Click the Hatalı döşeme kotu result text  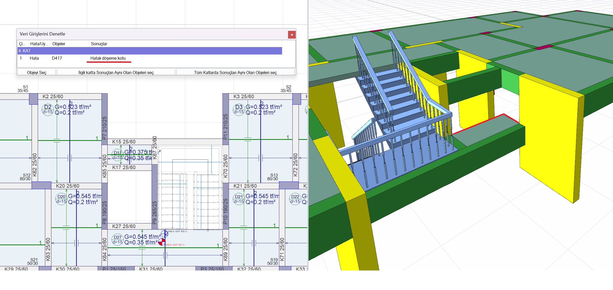(x=108, y=58)
